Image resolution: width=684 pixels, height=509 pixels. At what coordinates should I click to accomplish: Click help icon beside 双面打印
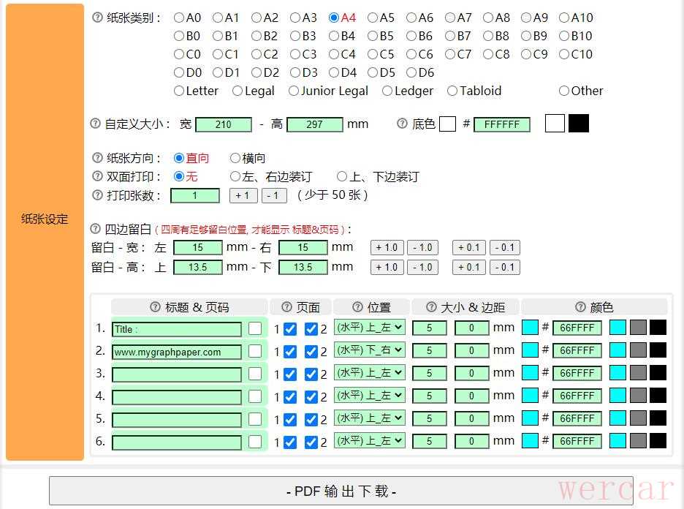pyautogui.click(x=98, y=176)
